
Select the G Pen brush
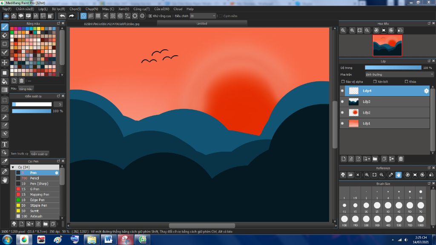pos(37,189)
